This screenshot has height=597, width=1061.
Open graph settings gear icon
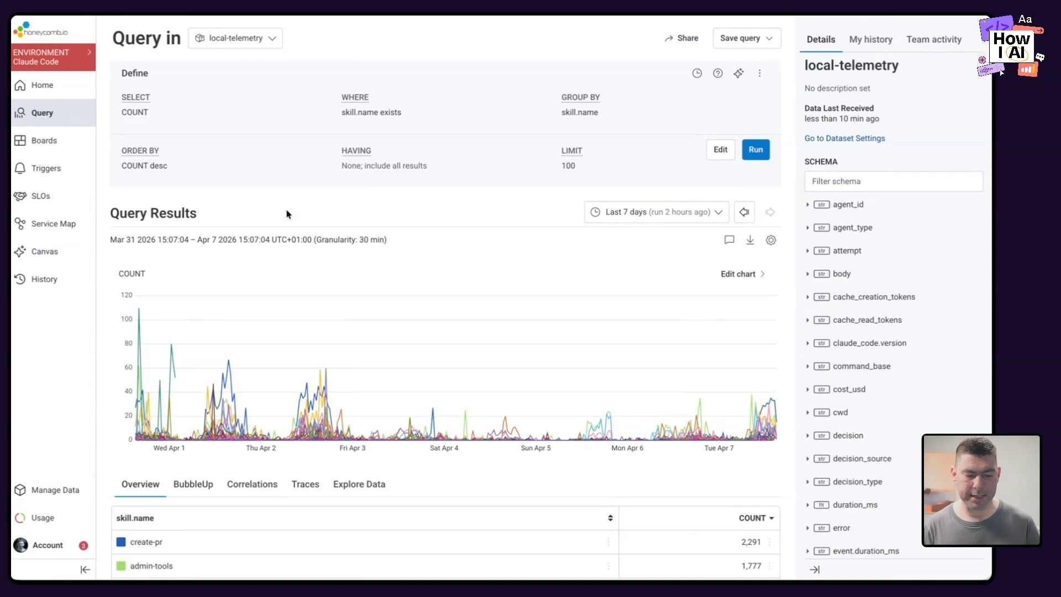coord(771,240)
